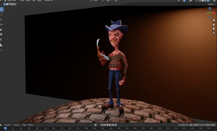Toggle the camera view icon
217x131 pixels.
[214, 29]
